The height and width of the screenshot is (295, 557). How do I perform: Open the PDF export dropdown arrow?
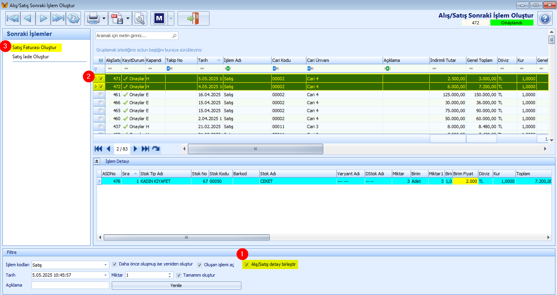(128, 18)
